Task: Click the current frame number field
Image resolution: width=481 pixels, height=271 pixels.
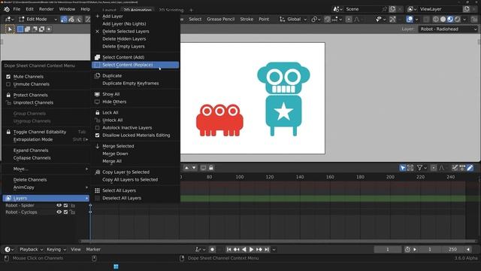Action: point(388,249)
